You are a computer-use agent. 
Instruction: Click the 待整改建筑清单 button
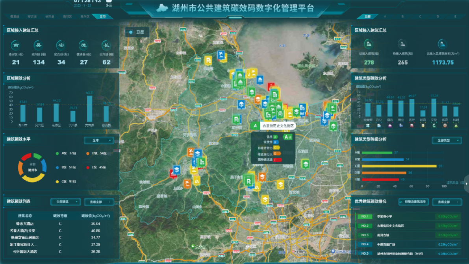[413, 202]
